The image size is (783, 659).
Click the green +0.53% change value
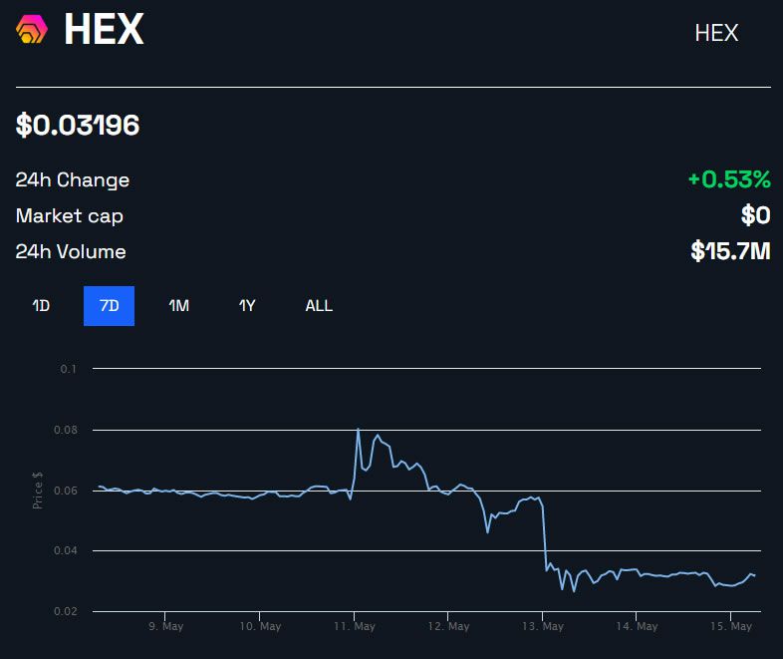tap(729, 180)
